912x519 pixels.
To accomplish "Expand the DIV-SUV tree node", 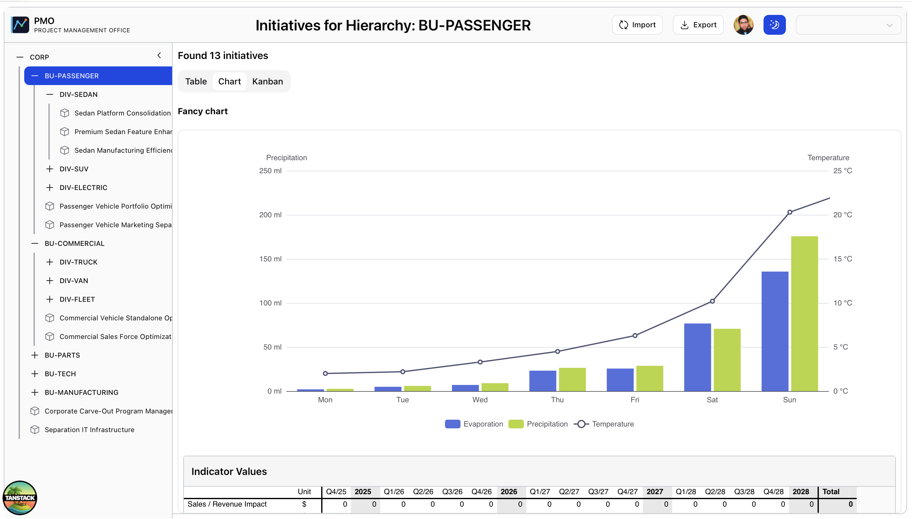I will click(50, 169).
